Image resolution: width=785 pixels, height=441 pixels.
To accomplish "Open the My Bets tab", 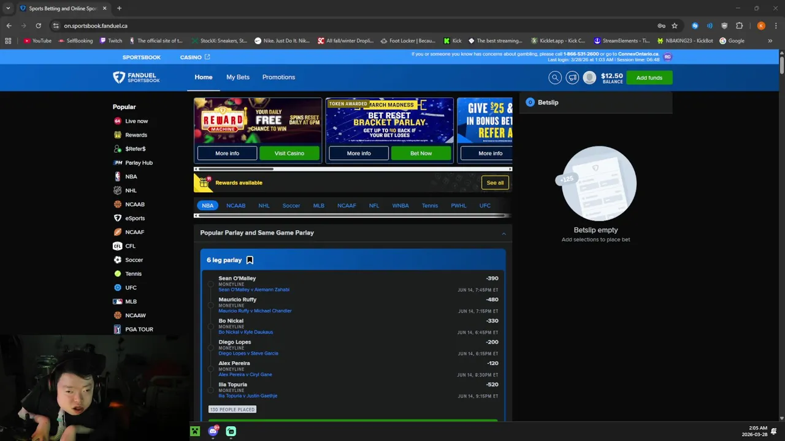I will pos(238,77).
